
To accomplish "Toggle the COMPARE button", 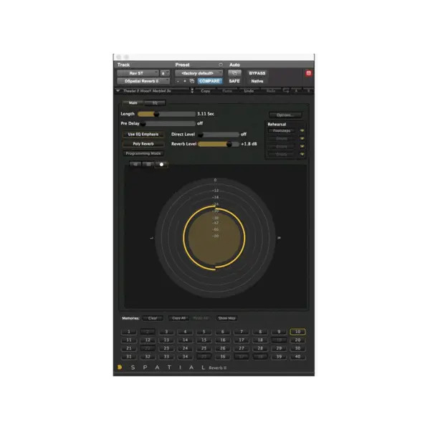I will click(x=209, y=81).
